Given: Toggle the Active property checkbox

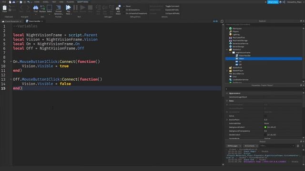Looking at the screenshot, I should (265, 116).
